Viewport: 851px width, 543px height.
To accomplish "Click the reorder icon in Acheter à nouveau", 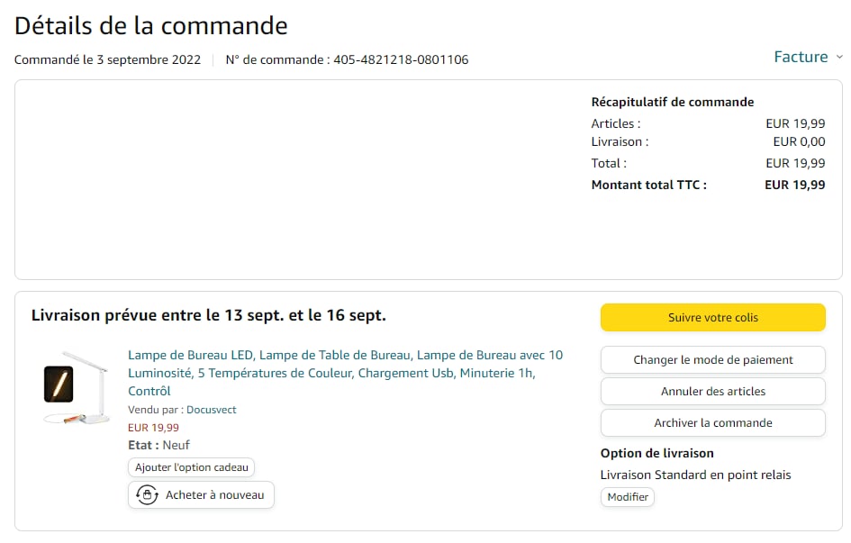I will (147, 494).
